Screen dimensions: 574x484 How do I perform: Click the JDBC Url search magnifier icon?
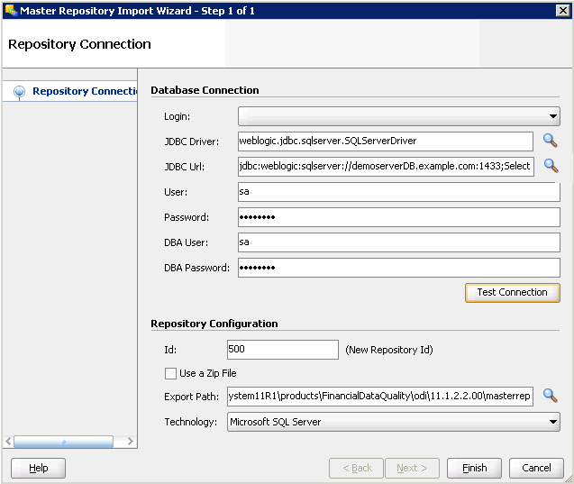coord(550,166)
